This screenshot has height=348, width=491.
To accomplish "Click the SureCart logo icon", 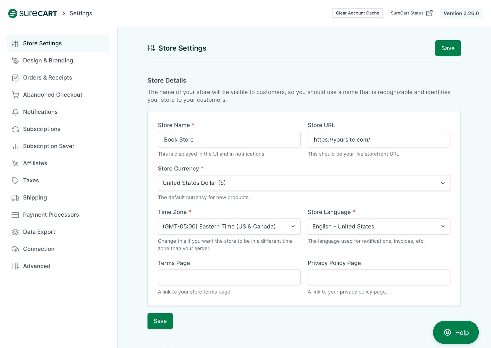I will 13,13.
